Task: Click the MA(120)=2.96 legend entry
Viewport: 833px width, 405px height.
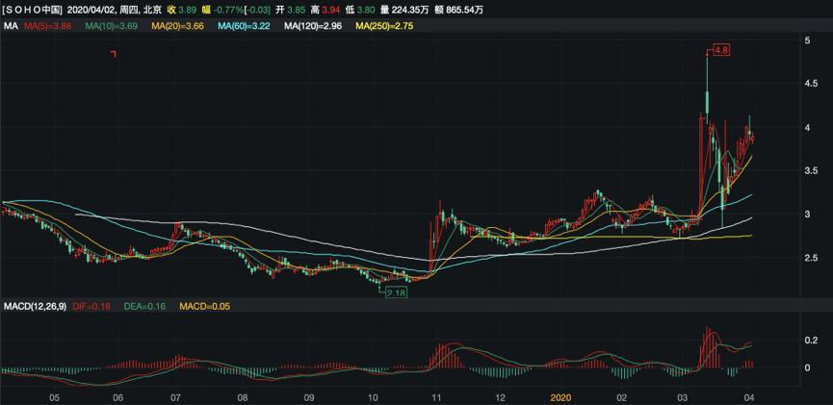Action: point(316,25)
